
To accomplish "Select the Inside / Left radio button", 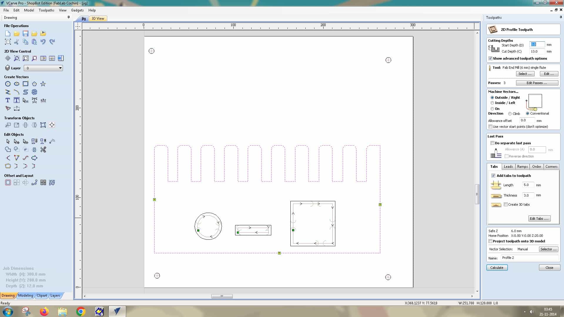I will click(x=492, y=103).
